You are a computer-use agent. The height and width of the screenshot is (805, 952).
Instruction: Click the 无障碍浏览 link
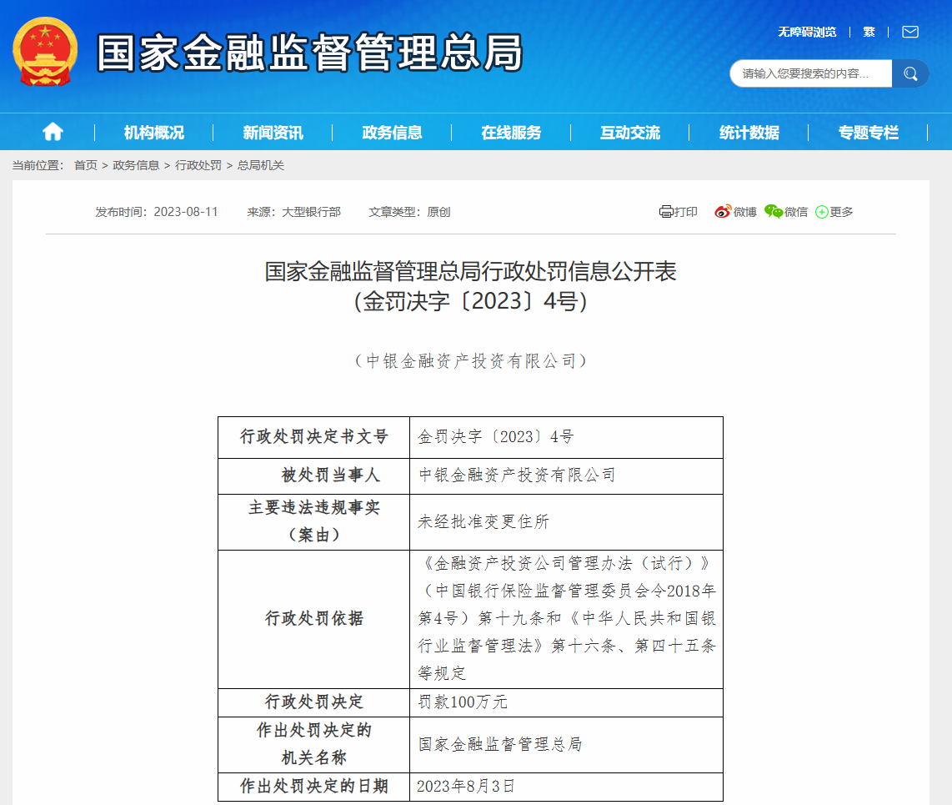click(x=807, y=32)
